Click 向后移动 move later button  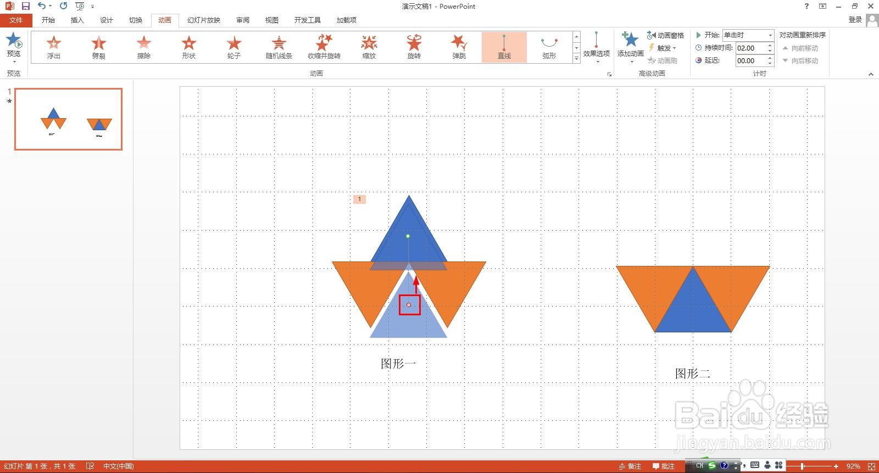point(800,61)
